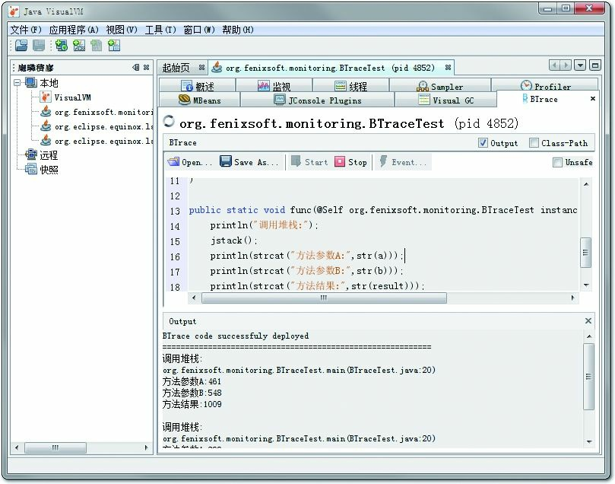Close the applications side panel
Viewport: 615px width, 484px height.
point(146,68)
